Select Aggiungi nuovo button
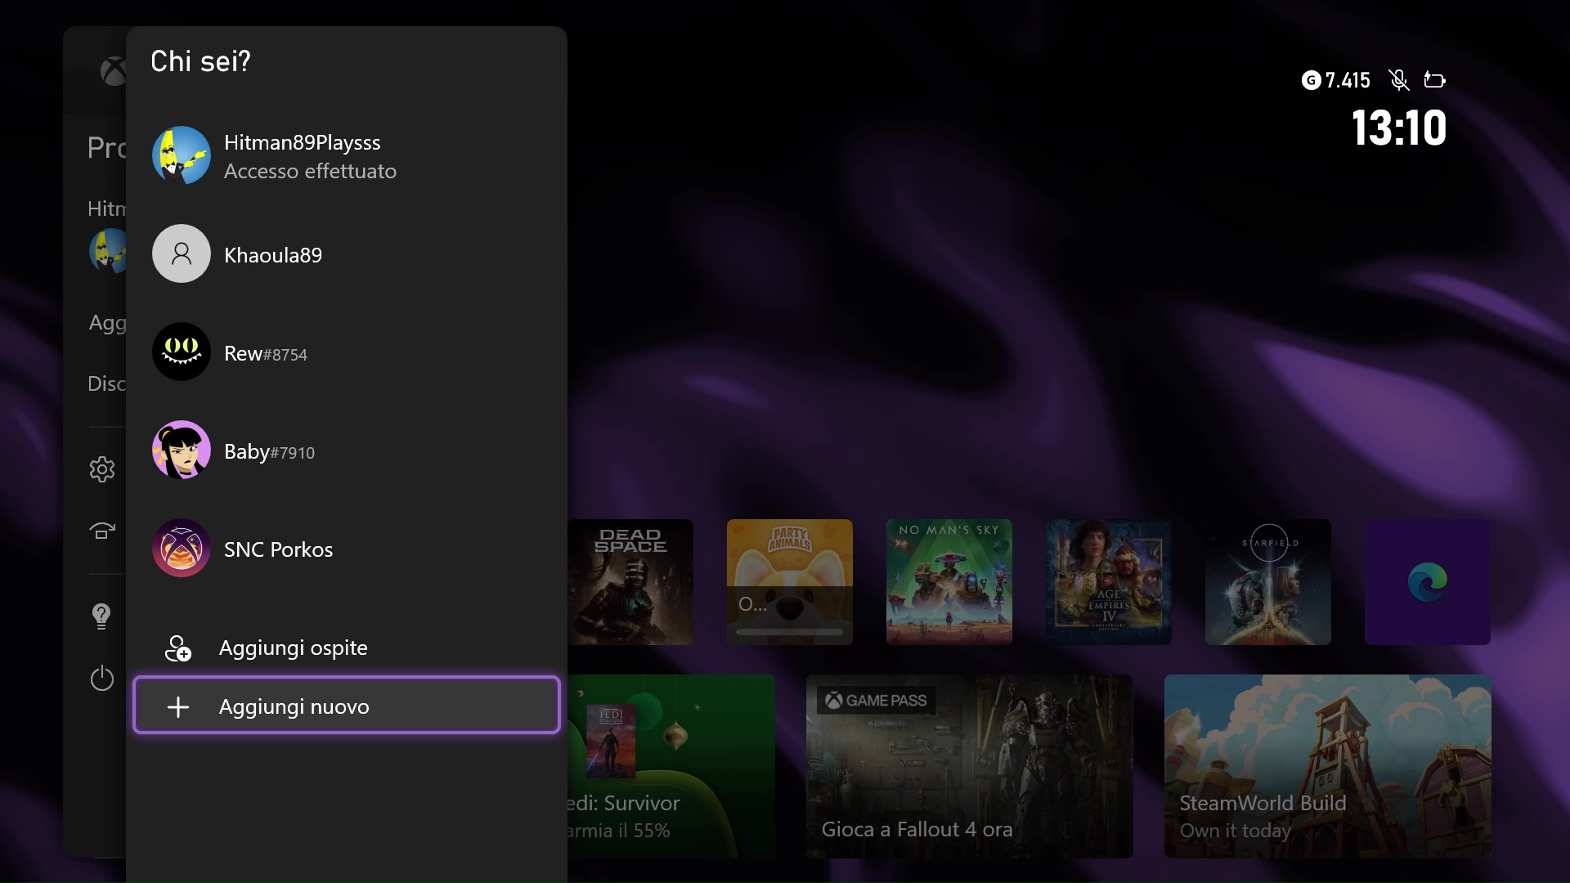The image size is (1570, 883). click(347, 705)
